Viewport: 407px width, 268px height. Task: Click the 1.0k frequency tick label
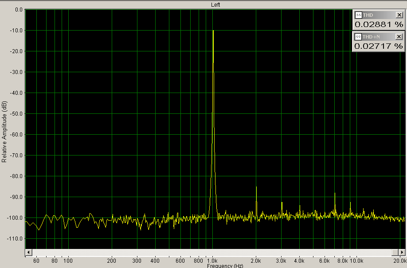[x=212, y=261]
